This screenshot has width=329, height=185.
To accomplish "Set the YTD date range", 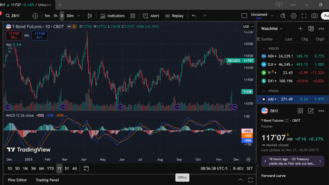I will 50,169.
